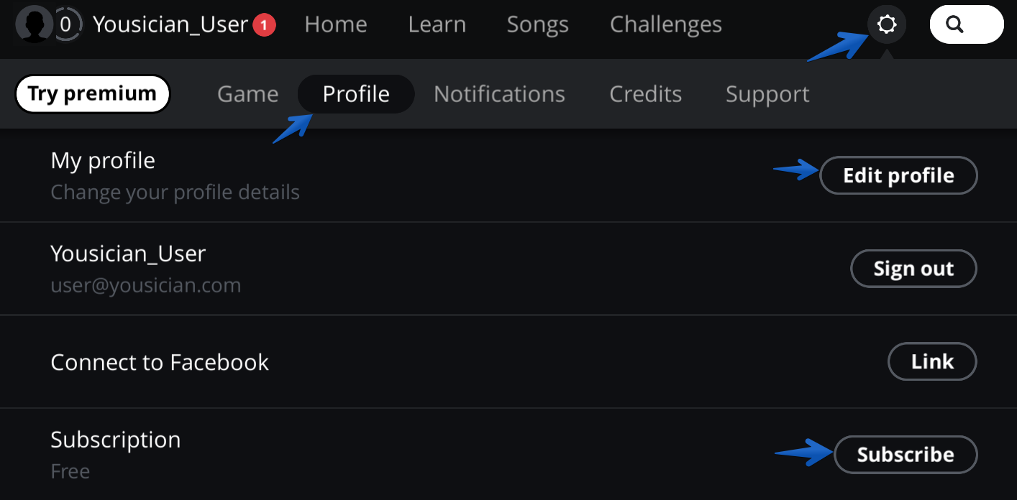Screen dimensions: 1017x500
Task: Open the Songs library
Action: pos(538,25)
